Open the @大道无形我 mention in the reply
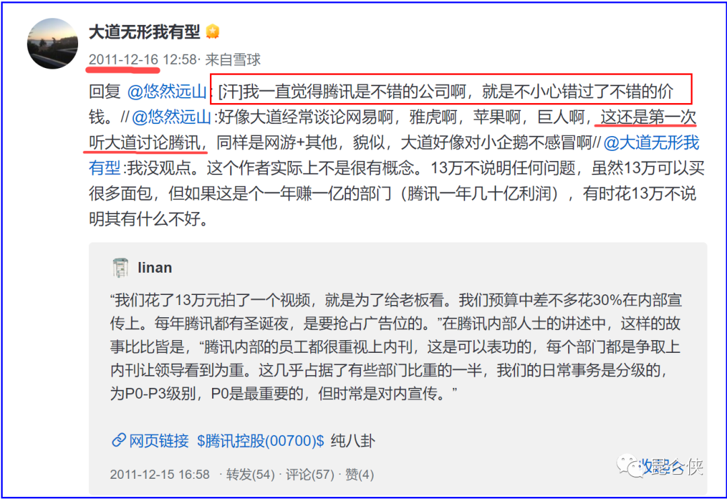Viewport: 727px width, 499px height. click(x=651, y=142)
